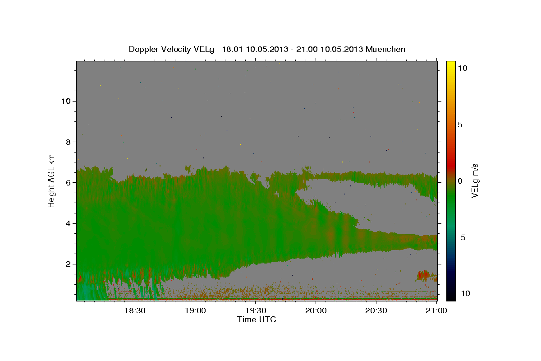
Task: Click the 19:00 time tick label
Action: pyautogui.click(x=195, y=310)
